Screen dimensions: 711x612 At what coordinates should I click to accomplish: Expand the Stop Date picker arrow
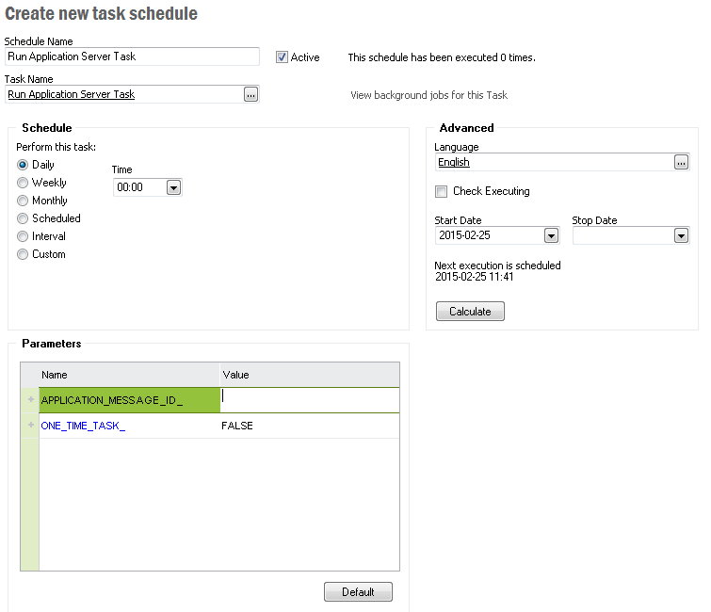[681, 235]
